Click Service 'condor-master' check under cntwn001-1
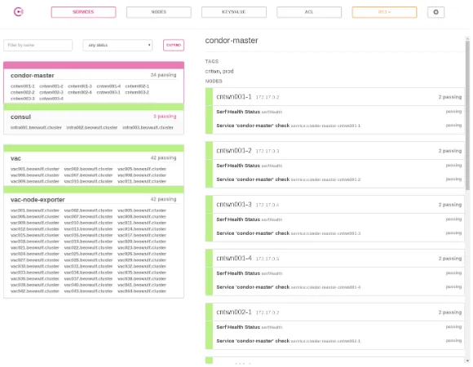 [253, 126]
